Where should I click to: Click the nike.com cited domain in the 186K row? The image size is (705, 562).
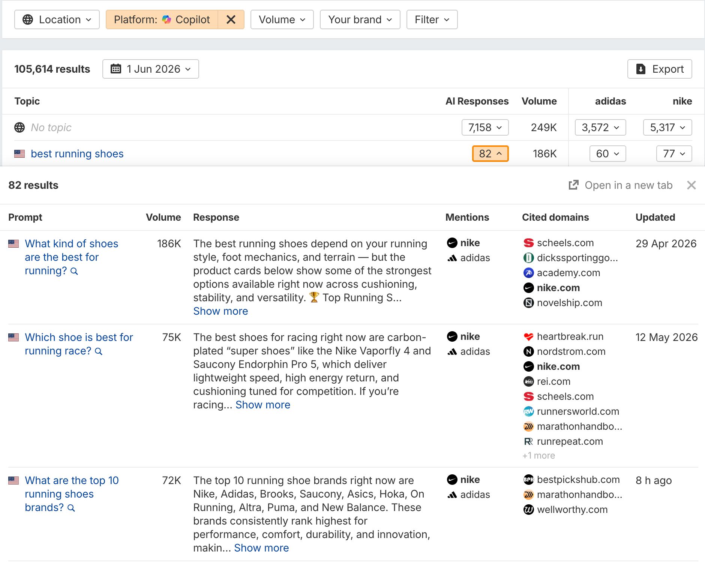click(x=558, y=288)
